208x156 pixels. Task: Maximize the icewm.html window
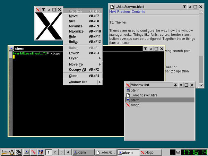pos(195,7)
